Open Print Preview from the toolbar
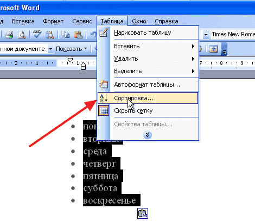The image size is (255, 222). pyautogui.click(x=22, y=35)
